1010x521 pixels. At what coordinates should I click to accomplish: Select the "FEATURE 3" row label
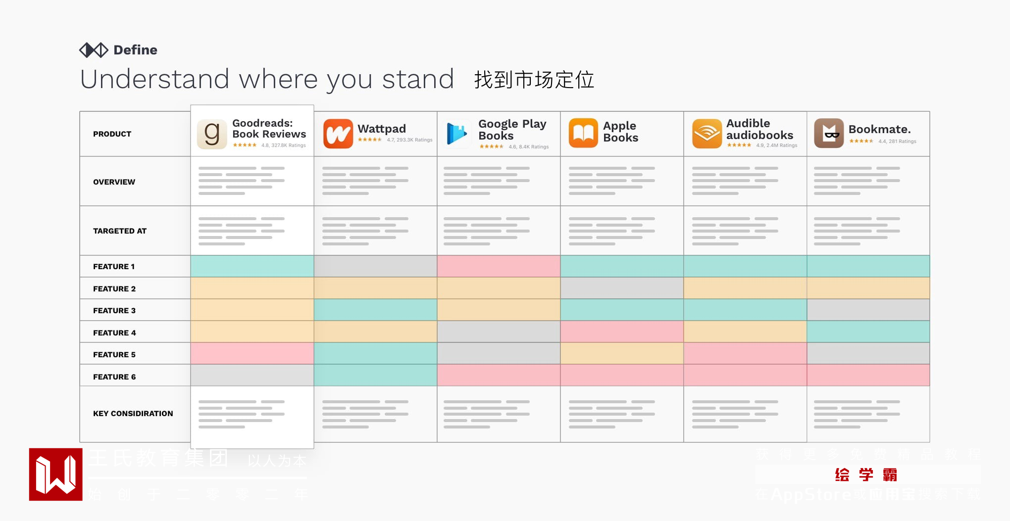coord(114,311)
